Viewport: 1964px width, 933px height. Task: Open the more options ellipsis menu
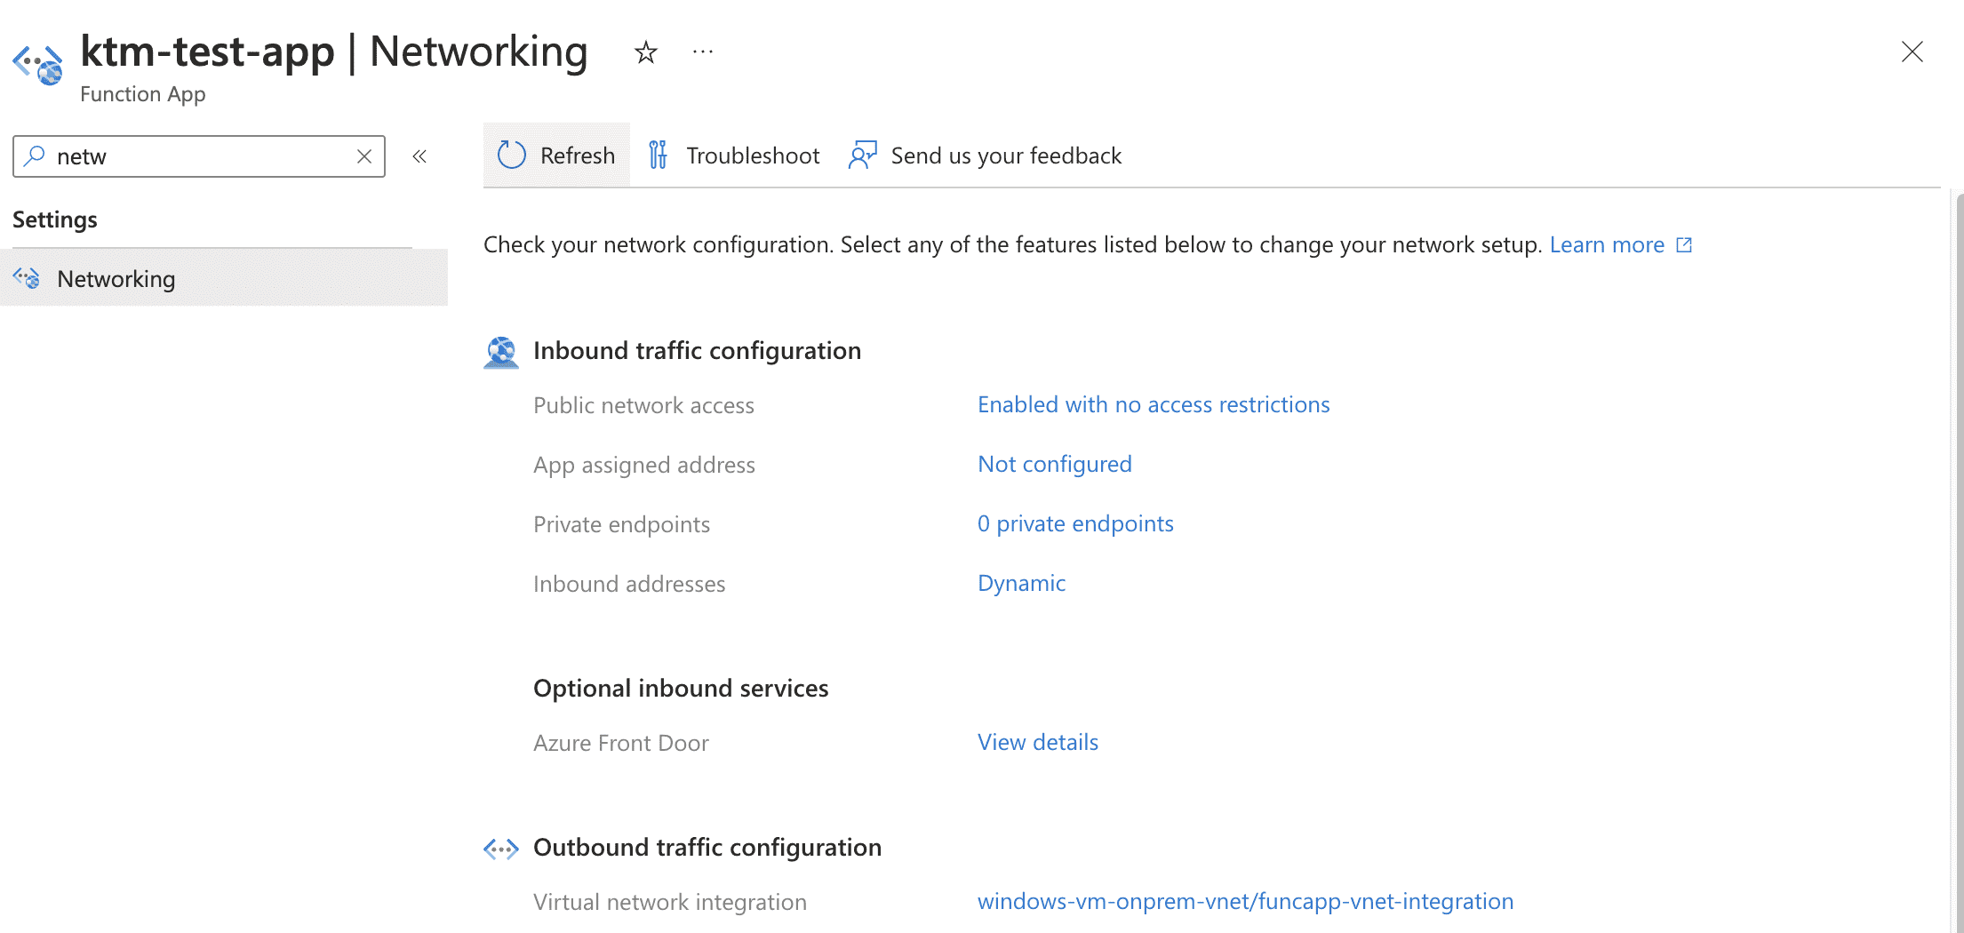703,52
